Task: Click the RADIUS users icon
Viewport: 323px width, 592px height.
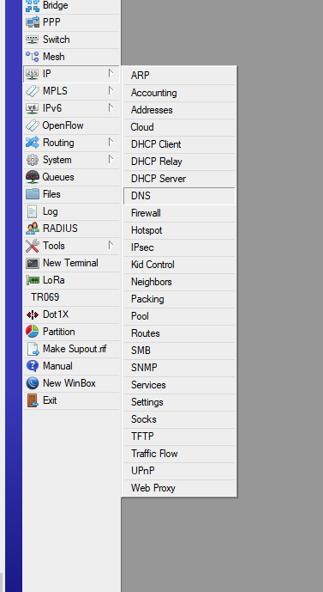Action: pyautogui.click(x=33, y=229)
